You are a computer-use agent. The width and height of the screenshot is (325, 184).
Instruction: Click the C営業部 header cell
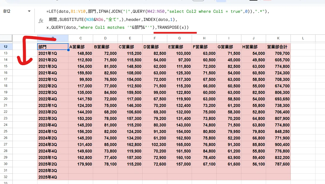tap(130, 47)
